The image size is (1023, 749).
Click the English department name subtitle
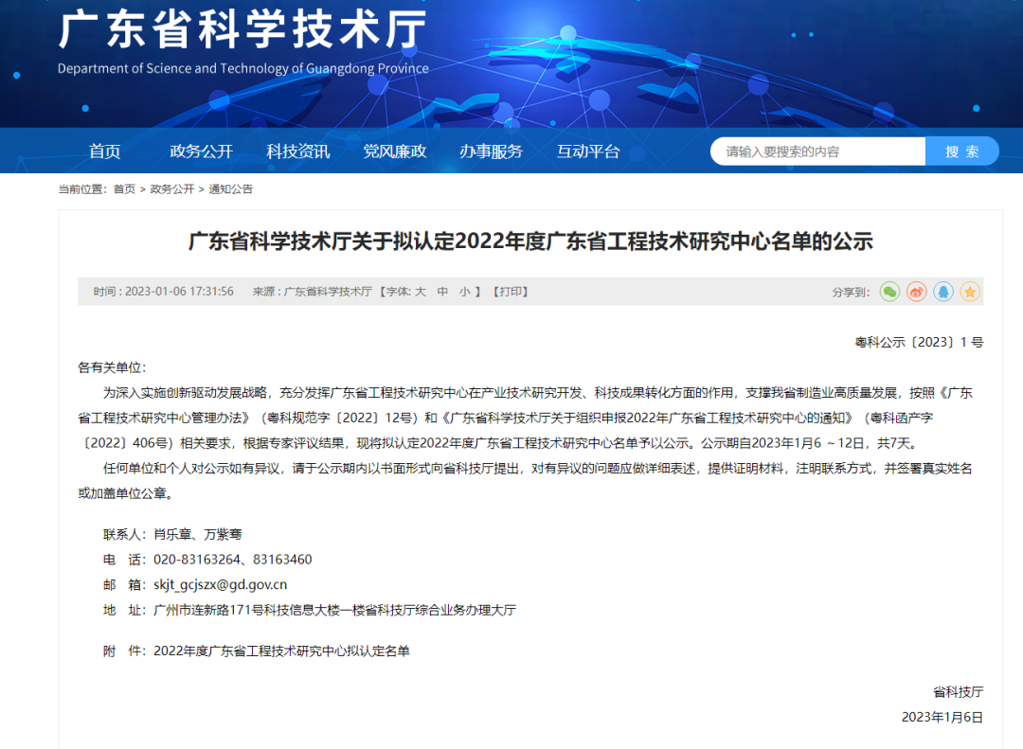click(242, 68)
